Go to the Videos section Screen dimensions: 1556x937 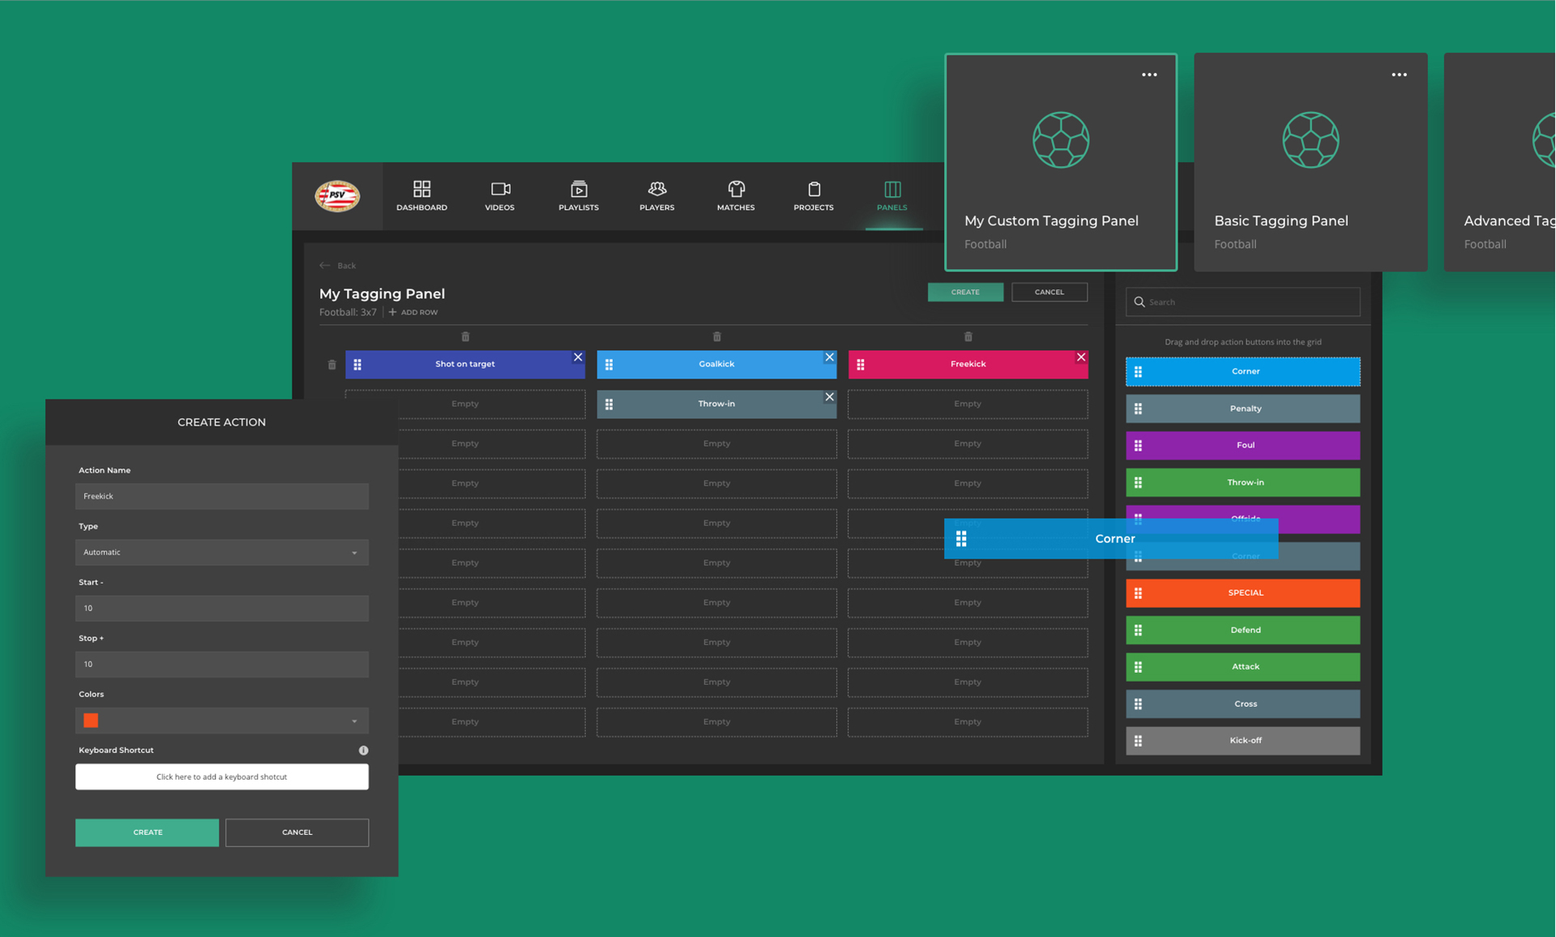coord(499,195)
